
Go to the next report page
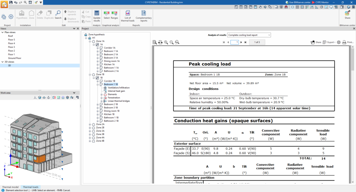(x=241, y=42)
